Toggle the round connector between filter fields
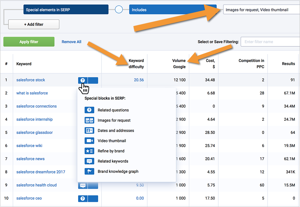 [119, 9]
